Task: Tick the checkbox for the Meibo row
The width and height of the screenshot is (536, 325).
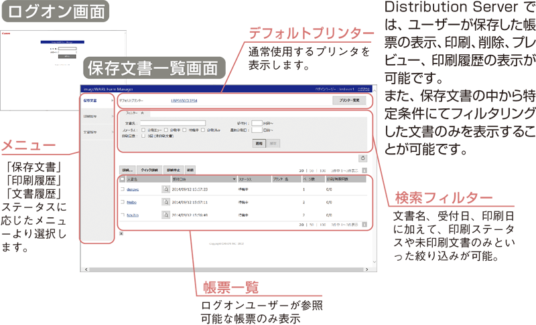Action: pyautogui.click(x=123, y=202)
